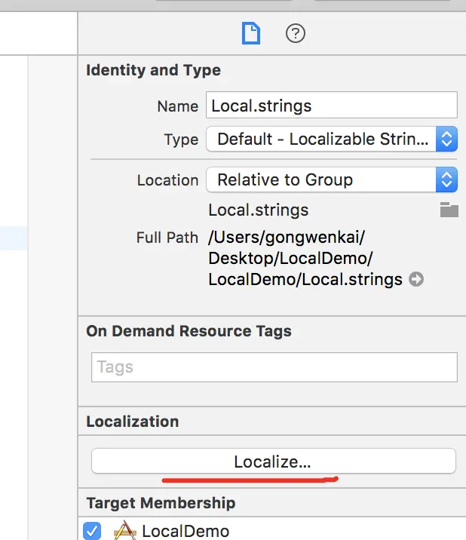Click the Name field containing Local.strings
466x540 pixels.
click(x=332, y=106)
